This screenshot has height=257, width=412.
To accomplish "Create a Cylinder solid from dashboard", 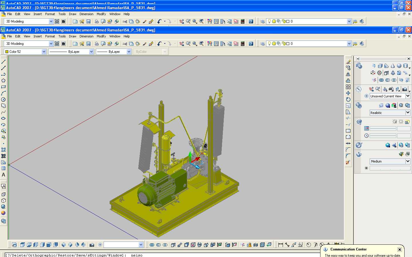I will pyautogui.click(x=405, y=66).
